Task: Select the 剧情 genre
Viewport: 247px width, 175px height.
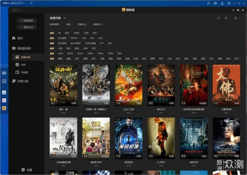Action: tap(60, 59)
